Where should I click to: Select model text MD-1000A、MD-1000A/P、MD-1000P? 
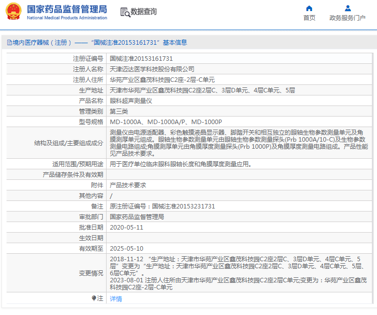[x=166, y=122]
